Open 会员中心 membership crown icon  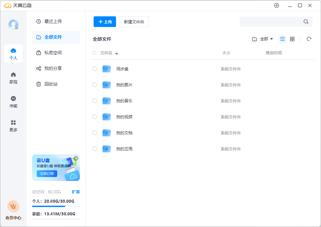pos(13,207)
